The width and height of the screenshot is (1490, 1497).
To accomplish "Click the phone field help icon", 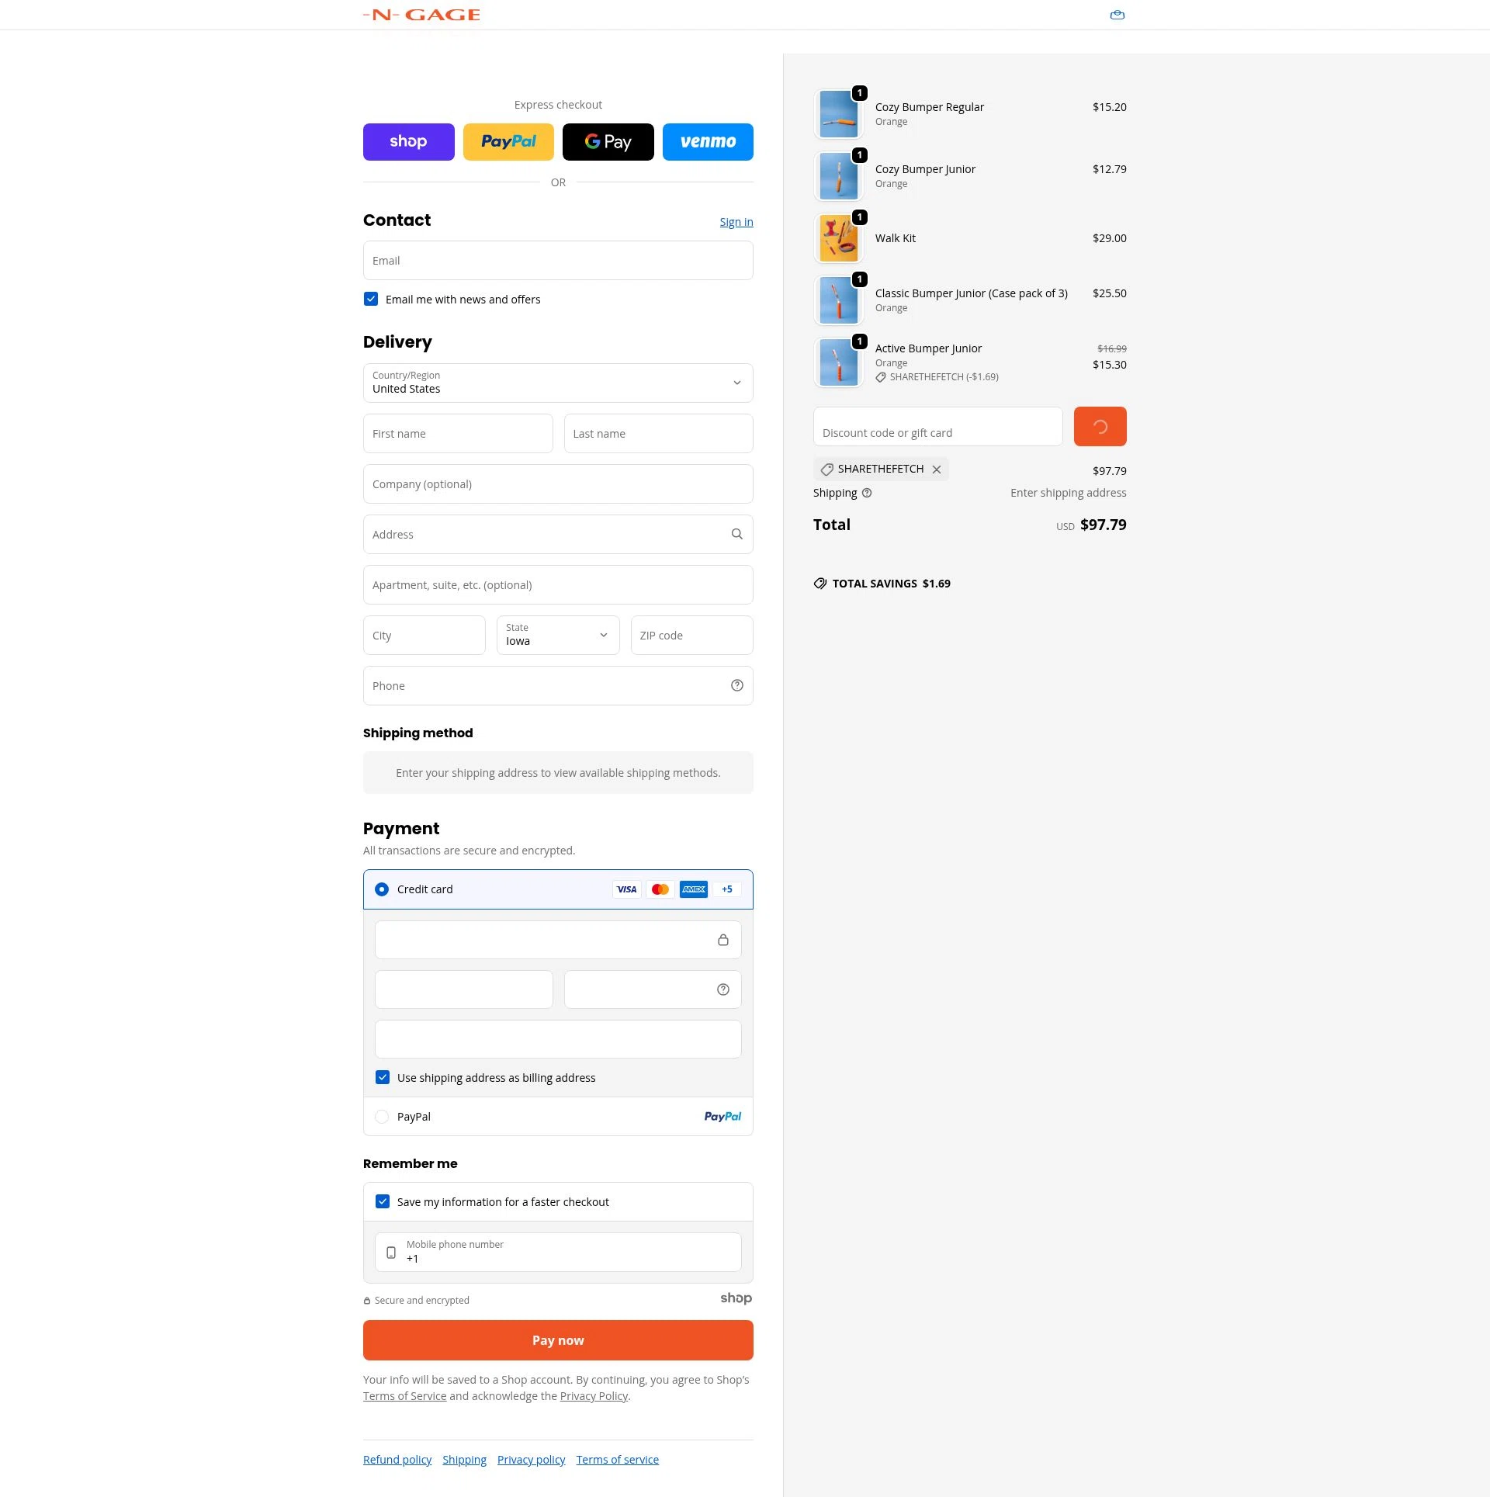I will (x=736, y=685).
